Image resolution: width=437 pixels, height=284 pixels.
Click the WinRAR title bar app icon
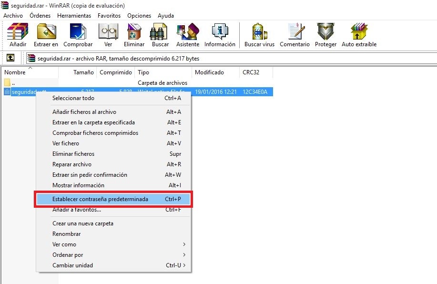click(5, 5)
